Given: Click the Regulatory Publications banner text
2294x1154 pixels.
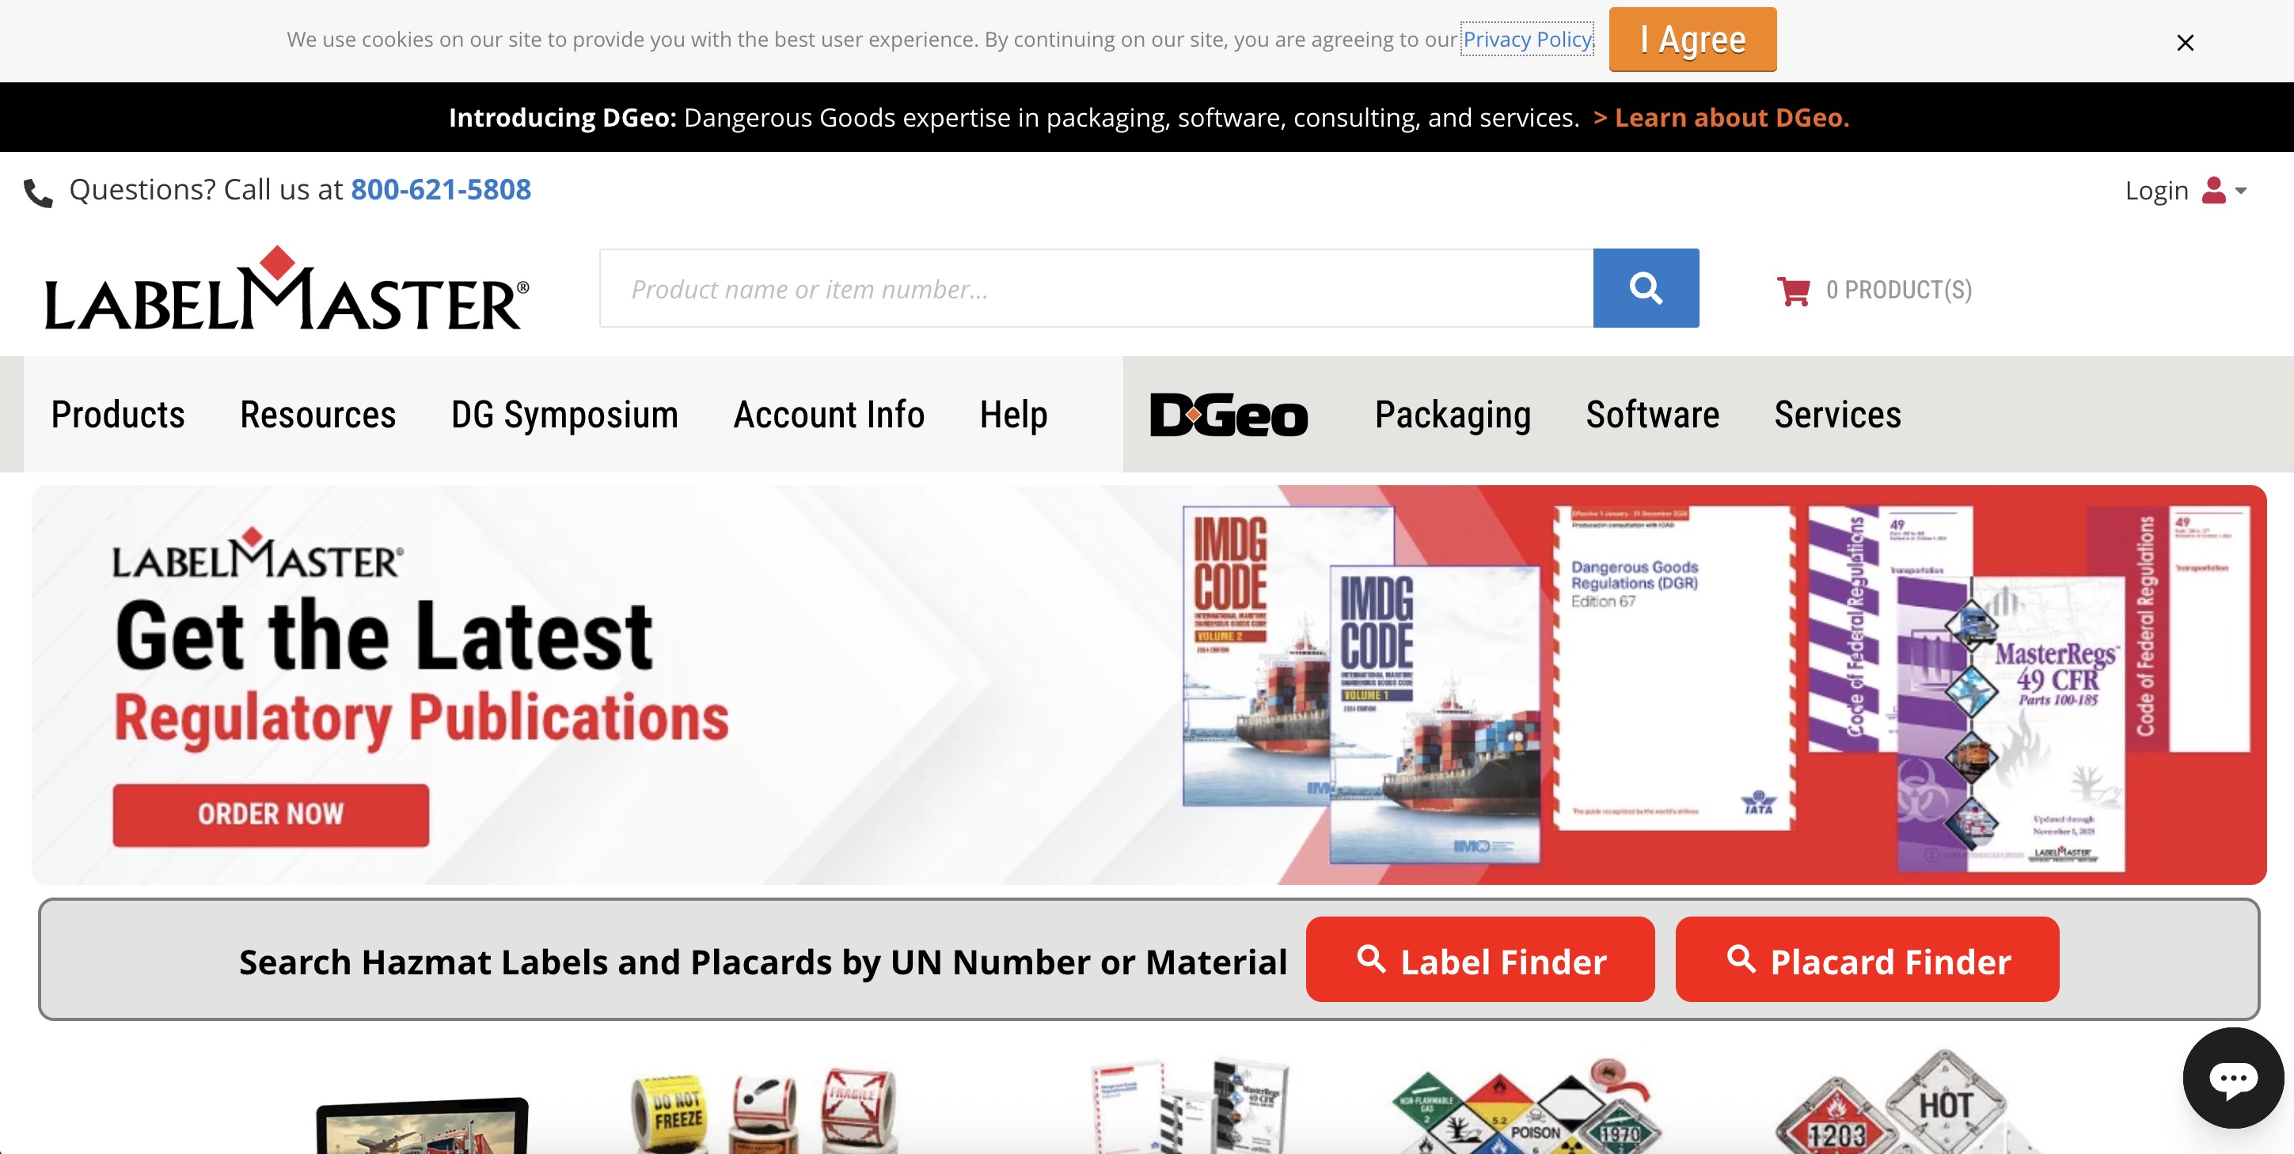Looking at the screenshot, I should (422, 718).
